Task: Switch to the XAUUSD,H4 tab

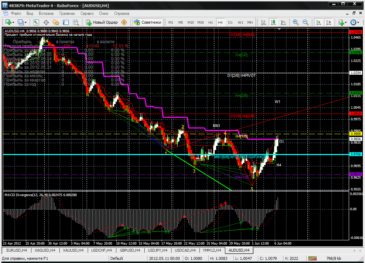Action: 73,250
